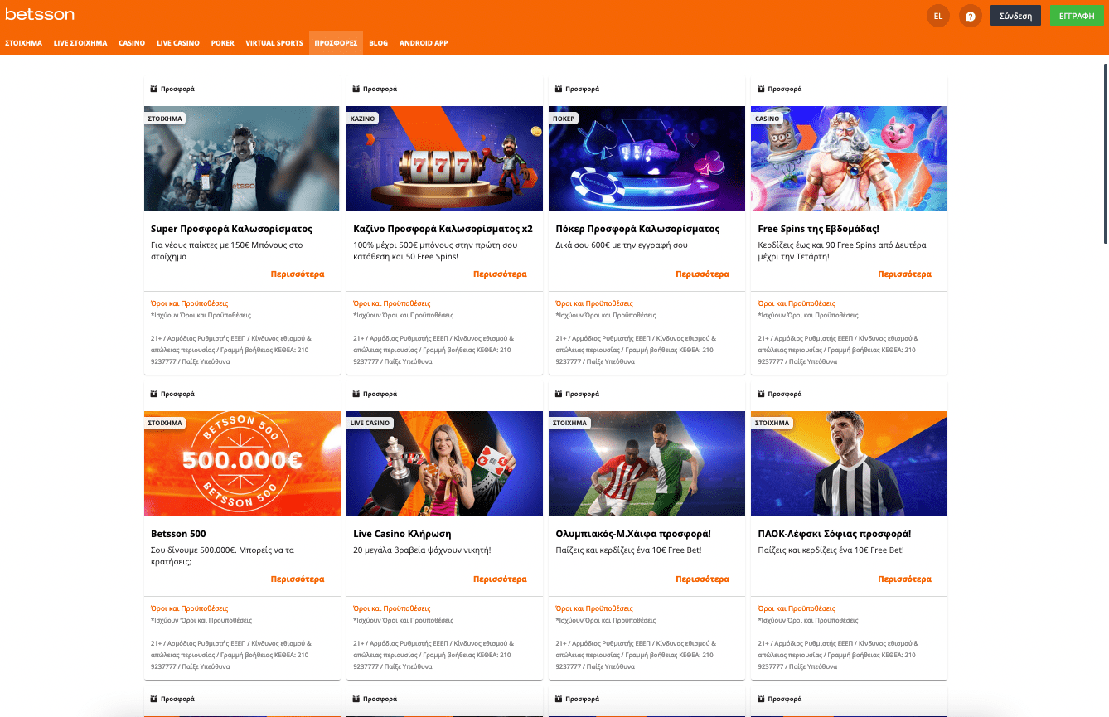The height and width of the screenshot is (717, 1109).
Task: Click Περισσότερα under Live Casino Κλήρωση
Action: coord(500,579)
